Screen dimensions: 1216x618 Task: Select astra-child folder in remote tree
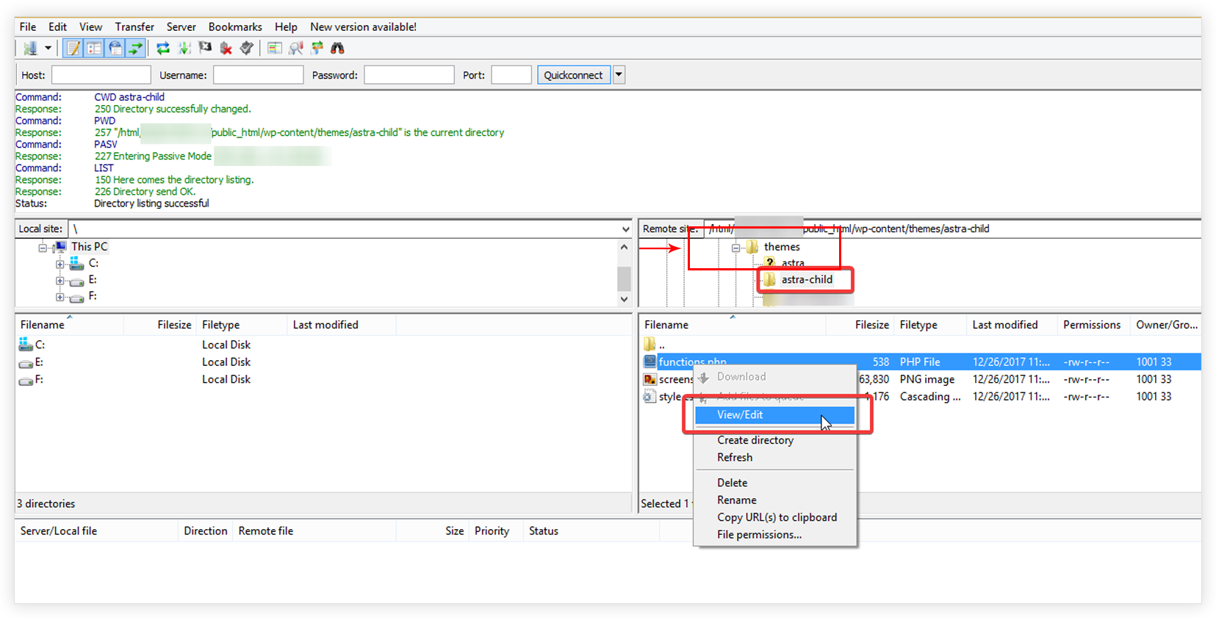807,280
